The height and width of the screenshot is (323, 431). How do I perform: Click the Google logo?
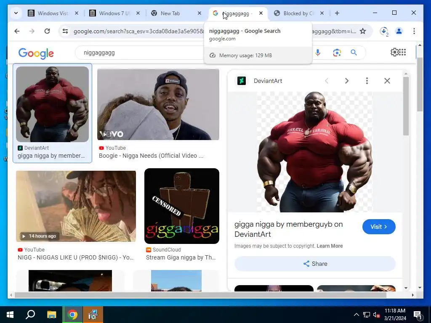pos(36,53)
